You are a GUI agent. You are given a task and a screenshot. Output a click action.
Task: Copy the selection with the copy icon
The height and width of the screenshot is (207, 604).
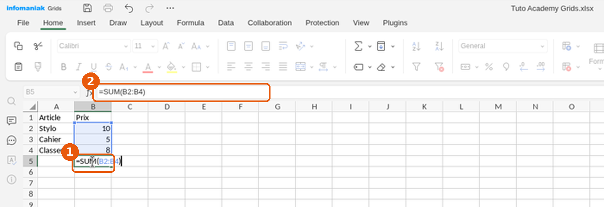point(18,46)
